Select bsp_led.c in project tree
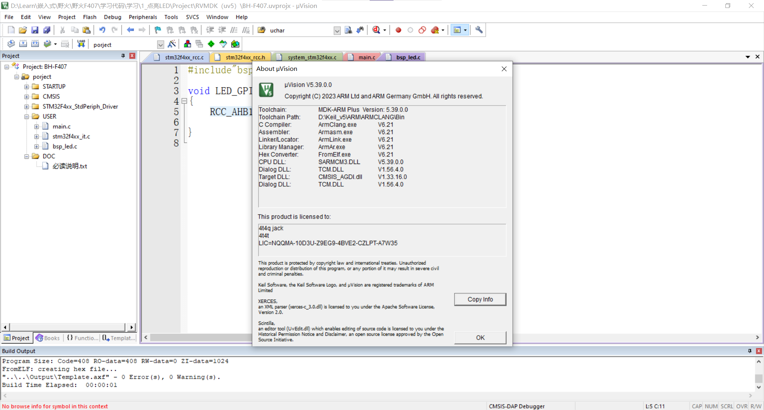Image resolution: width=764 pixels, height=410 pixels. coord(64,146)
